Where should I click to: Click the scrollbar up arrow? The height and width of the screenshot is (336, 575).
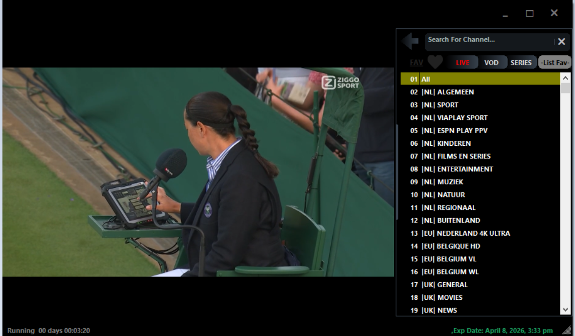click(566, 78)
